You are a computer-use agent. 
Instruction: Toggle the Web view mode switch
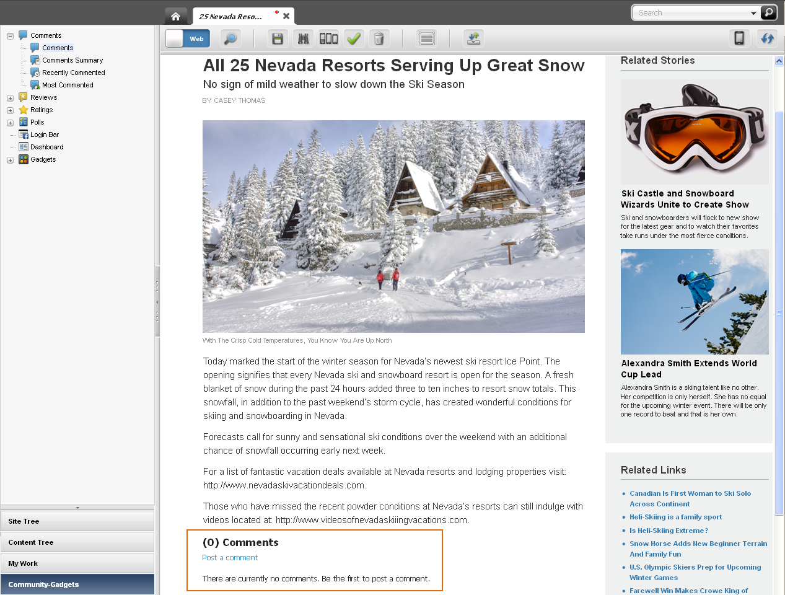[x=188, y=38]
